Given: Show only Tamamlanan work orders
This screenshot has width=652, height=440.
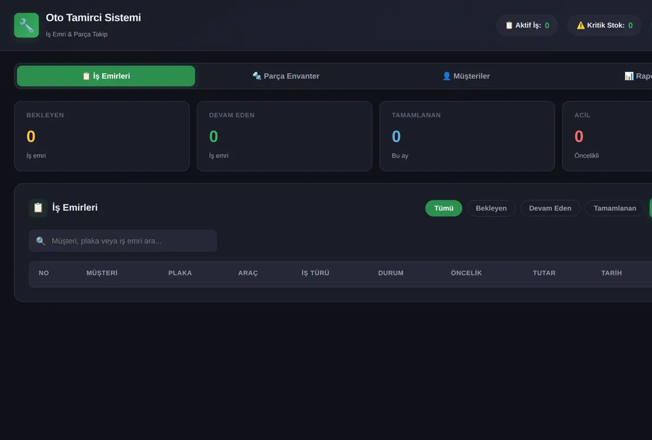Looking at the screenshot, I should 615,208.
